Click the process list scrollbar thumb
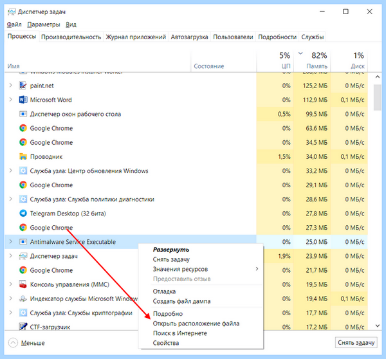 tap(377, 98)
